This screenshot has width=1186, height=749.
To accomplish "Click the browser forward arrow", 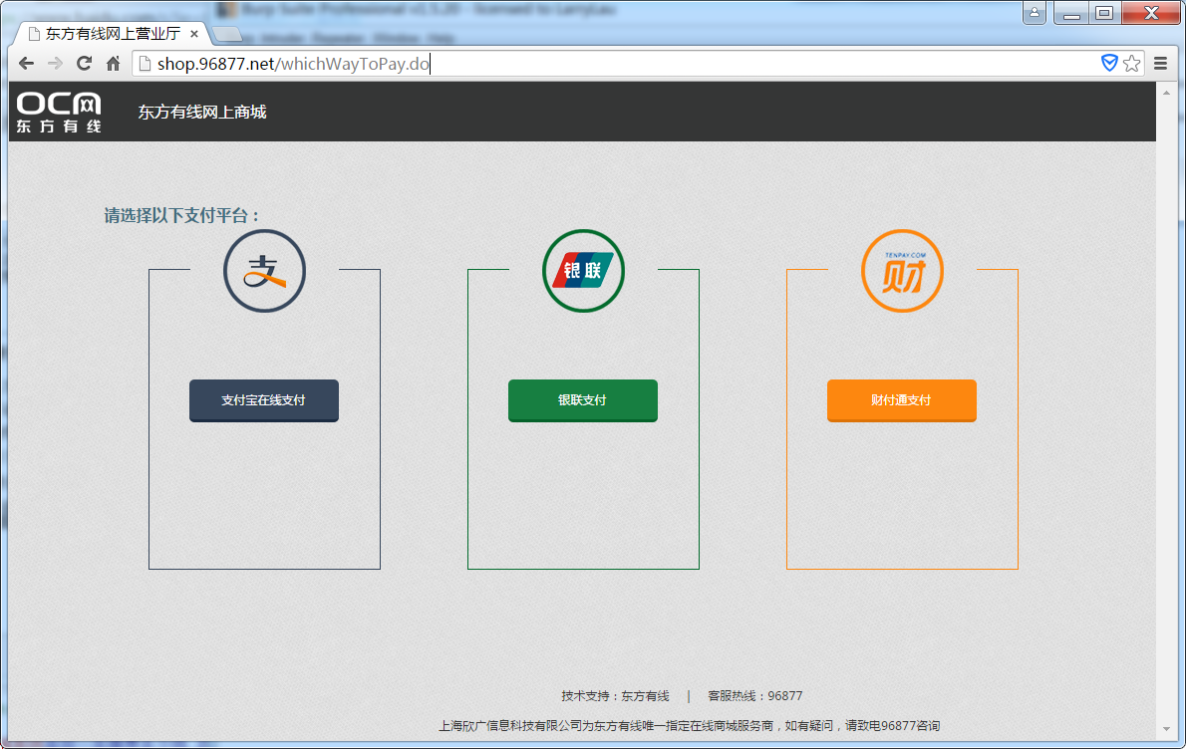I will (55, 64).
